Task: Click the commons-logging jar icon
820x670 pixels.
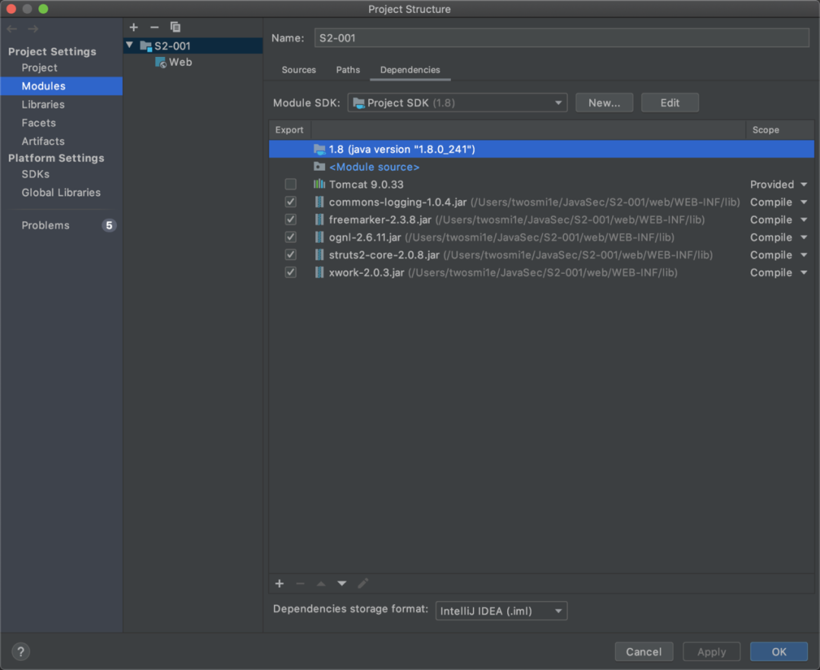Action: [x=319, y=202]
